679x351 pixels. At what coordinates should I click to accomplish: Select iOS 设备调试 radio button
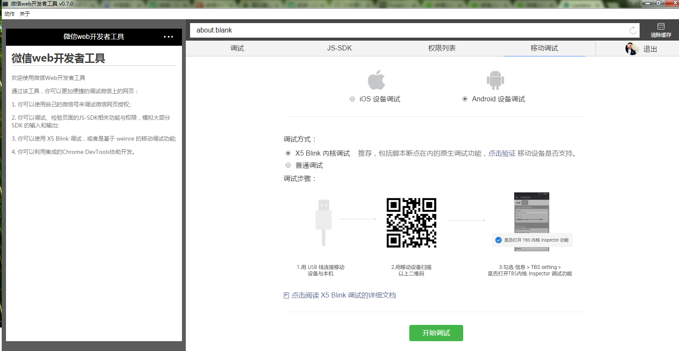[352, 99]
